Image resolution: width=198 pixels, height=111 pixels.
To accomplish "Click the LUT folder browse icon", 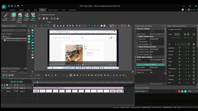I will click(194, 44).
